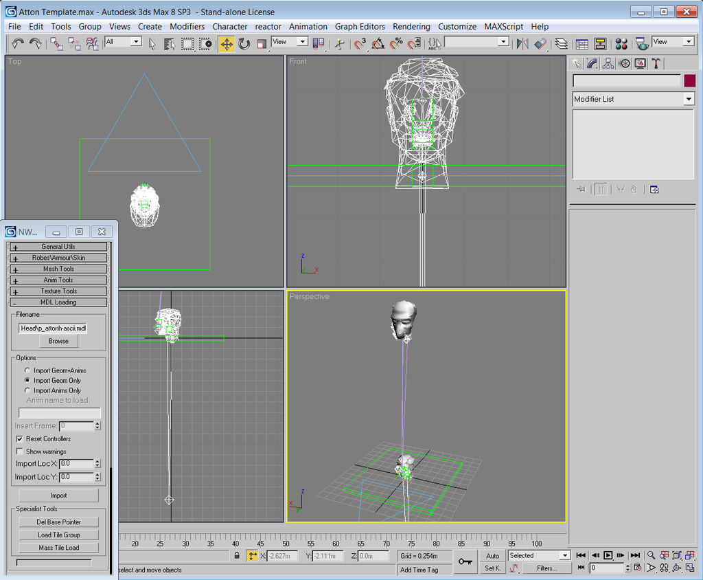This screenshot has width=703, height=580.
Task: Switch to the Hierarchy command panel
Action: point(608,63)
